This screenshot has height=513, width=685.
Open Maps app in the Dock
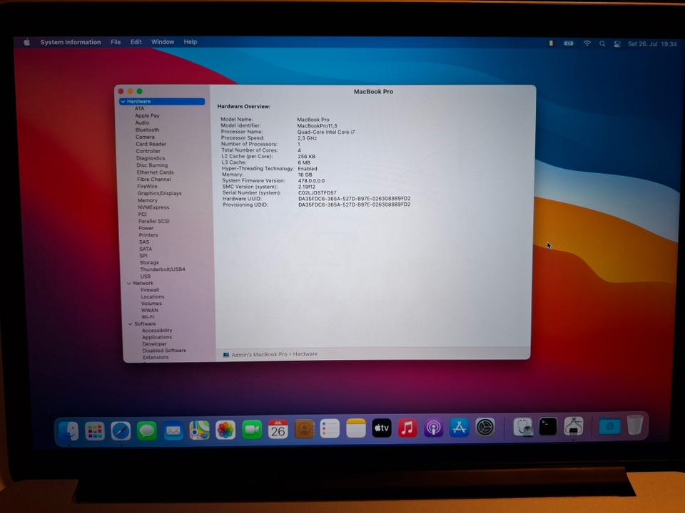click(x=199, y=430)
